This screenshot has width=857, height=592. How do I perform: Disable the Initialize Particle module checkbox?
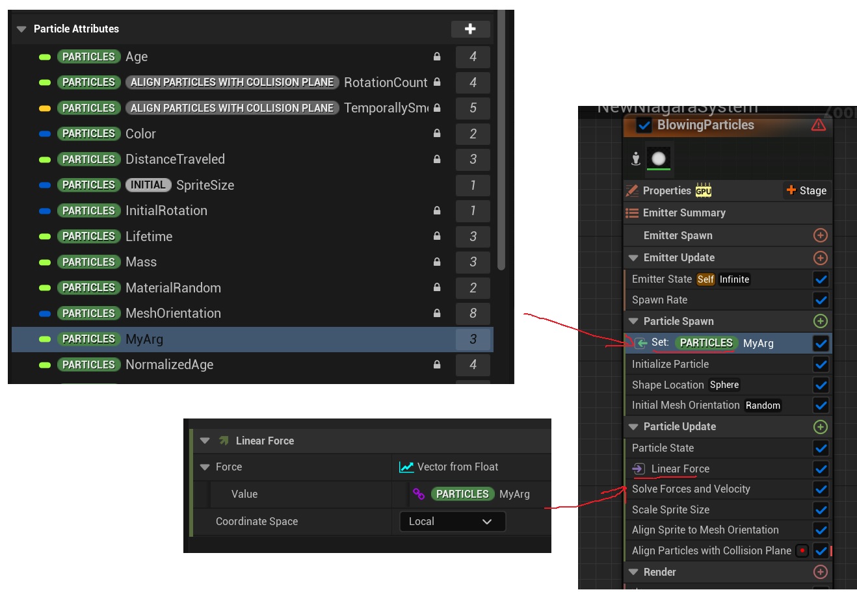tap(821, 365)
